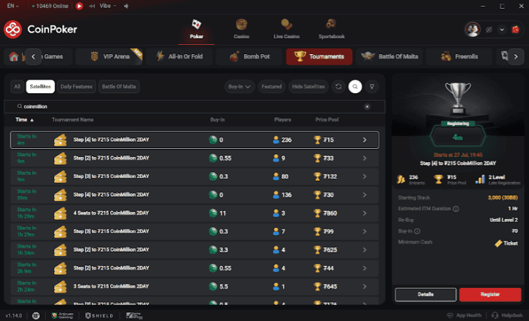
Task: Go to the home lobby icon
Action: [x=14, y=56]
